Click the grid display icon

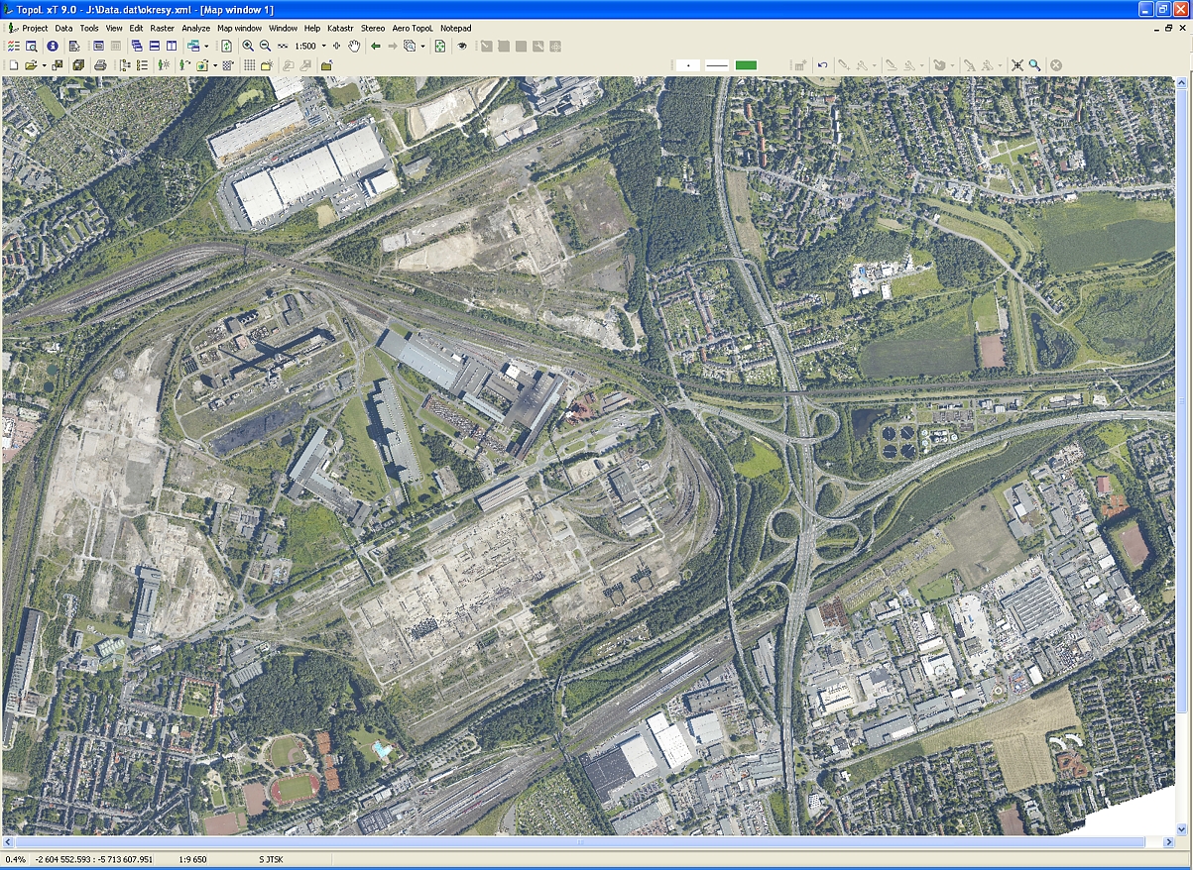pyautogui.click(x=250, y=65)
